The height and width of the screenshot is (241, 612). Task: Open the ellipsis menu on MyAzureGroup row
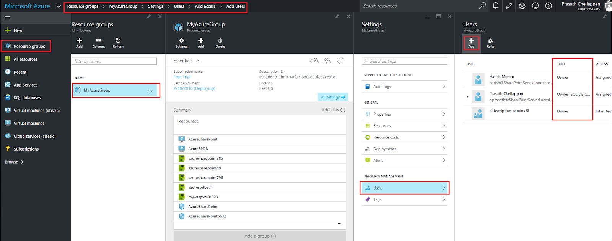[150, 91]
